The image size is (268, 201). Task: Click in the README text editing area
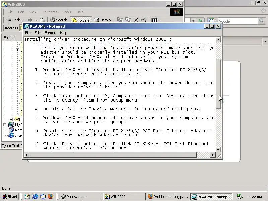(120, 94)
